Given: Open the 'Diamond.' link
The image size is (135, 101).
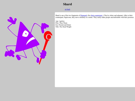Looking at the screenshot, I should point(84,15).
